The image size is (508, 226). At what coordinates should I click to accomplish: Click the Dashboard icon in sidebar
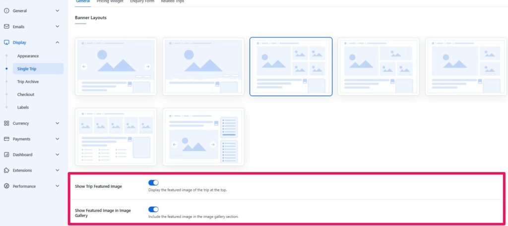(x=6, y=155)
